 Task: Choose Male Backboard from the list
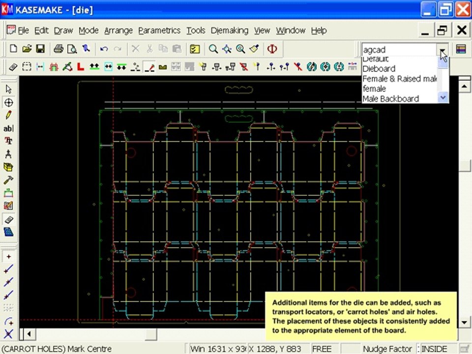(x=399, y=99)
